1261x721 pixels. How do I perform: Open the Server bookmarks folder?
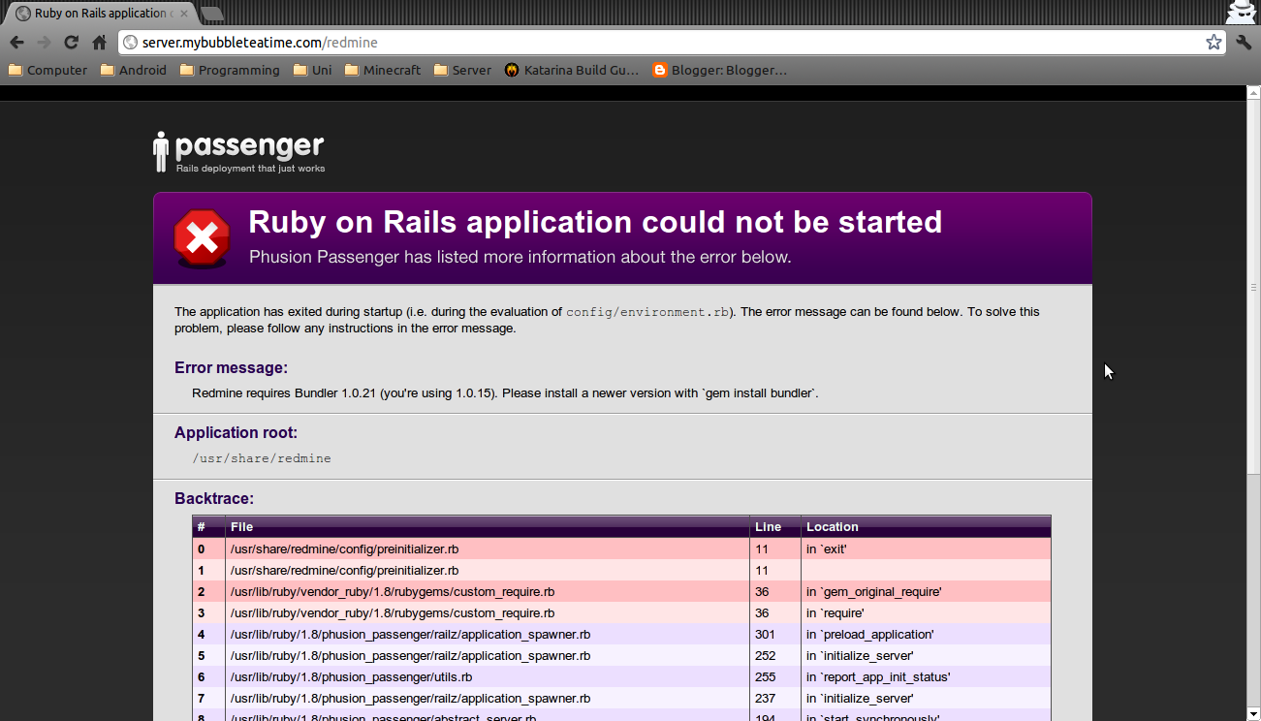462,70
